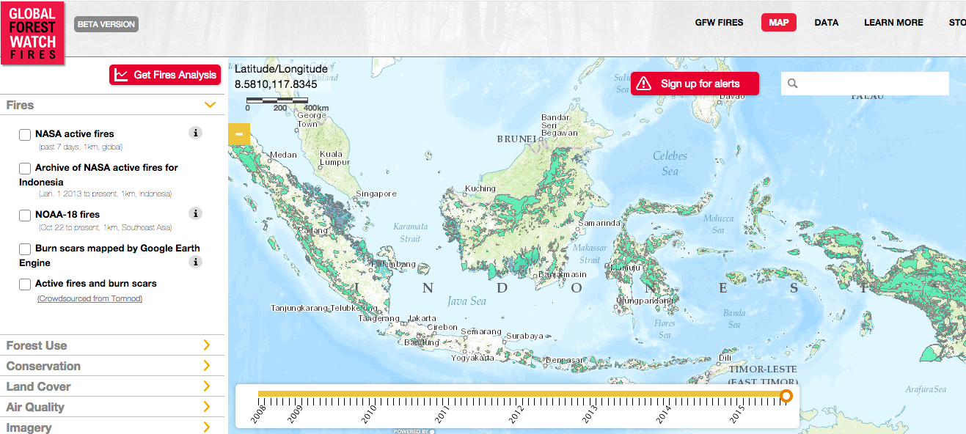Click the chart icon in Get Fires Analysis
The width and height of the screenshot is (966, 434).
click(122, 75)
